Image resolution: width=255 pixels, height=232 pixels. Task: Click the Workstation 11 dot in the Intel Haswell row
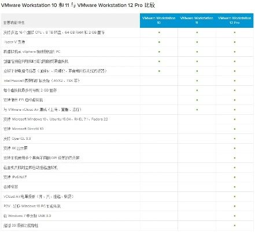point(197,81)
